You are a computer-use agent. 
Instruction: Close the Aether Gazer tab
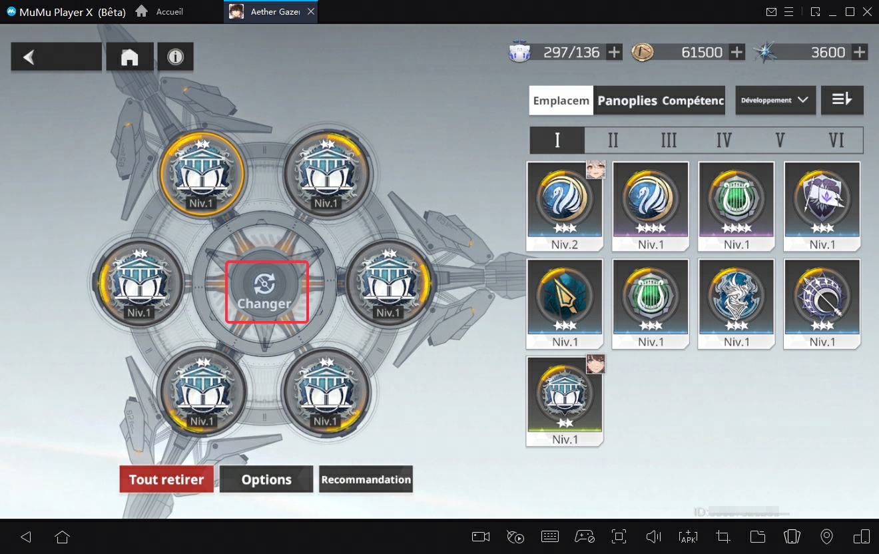point(312,12)
